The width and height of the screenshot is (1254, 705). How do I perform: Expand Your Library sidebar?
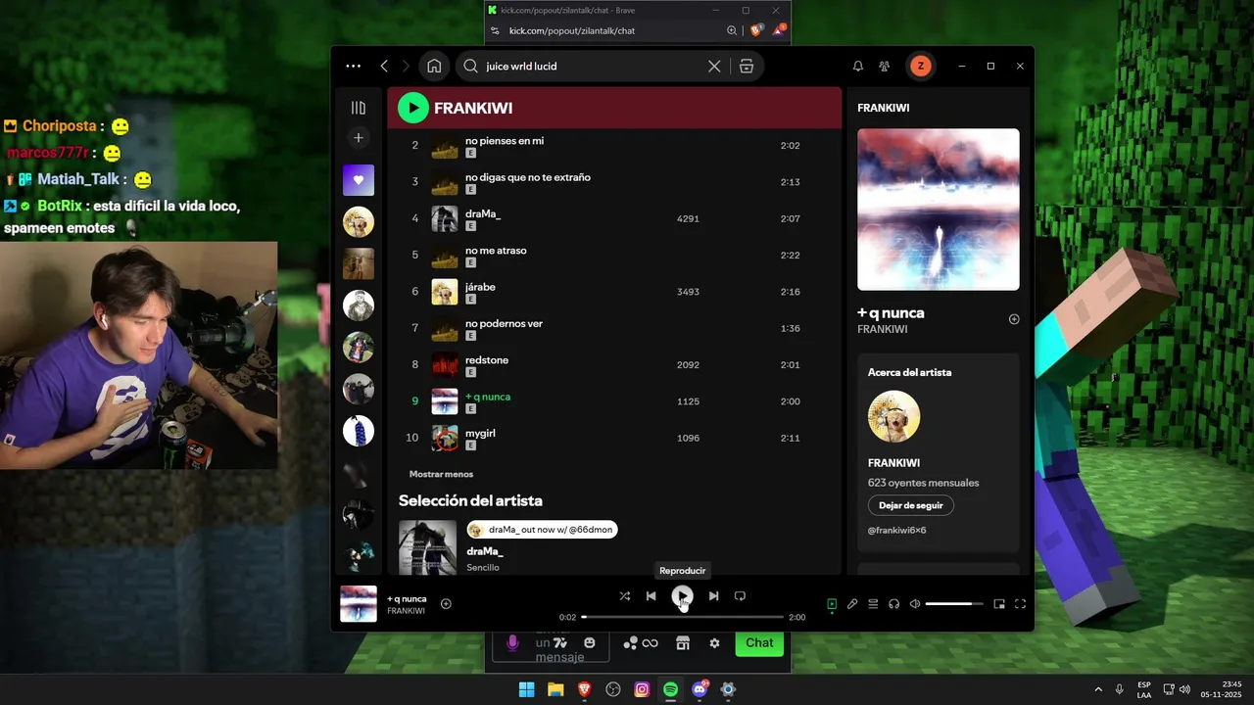pos(359,108)
